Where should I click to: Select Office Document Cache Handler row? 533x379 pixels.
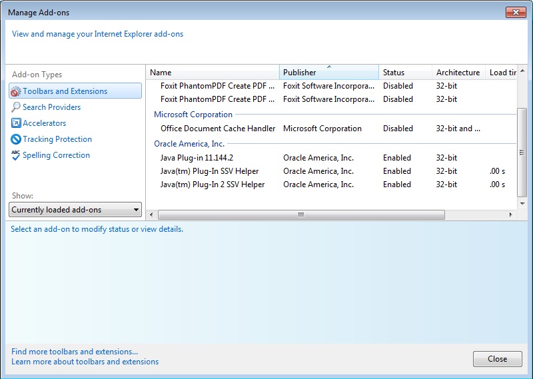click(x=217, y=129)
